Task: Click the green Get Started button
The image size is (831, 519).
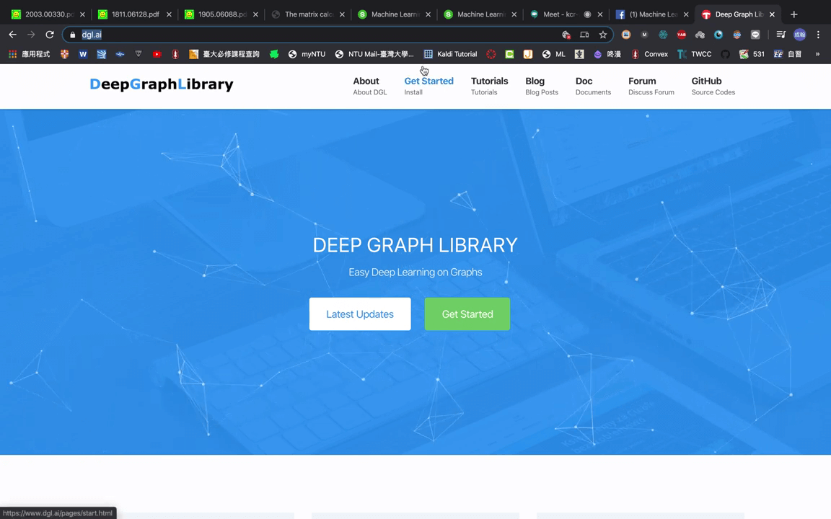Action: pyautogui.click(x=467, y=314)
